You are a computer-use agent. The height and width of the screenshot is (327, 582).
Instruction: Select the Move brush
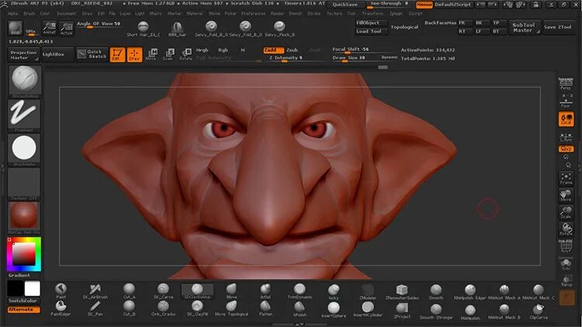click(x=231, y=291)
